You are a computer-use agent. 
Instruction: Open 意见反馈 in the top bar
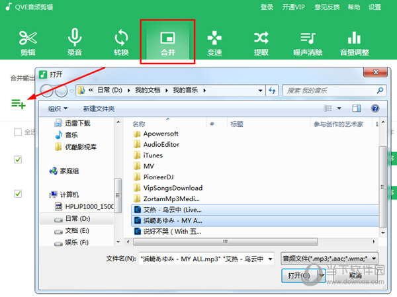pyautogui.click(x=327, y=7)
